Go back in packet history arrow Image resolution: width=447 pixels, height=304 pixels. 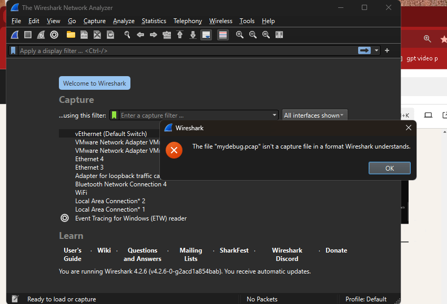[140, 35]
